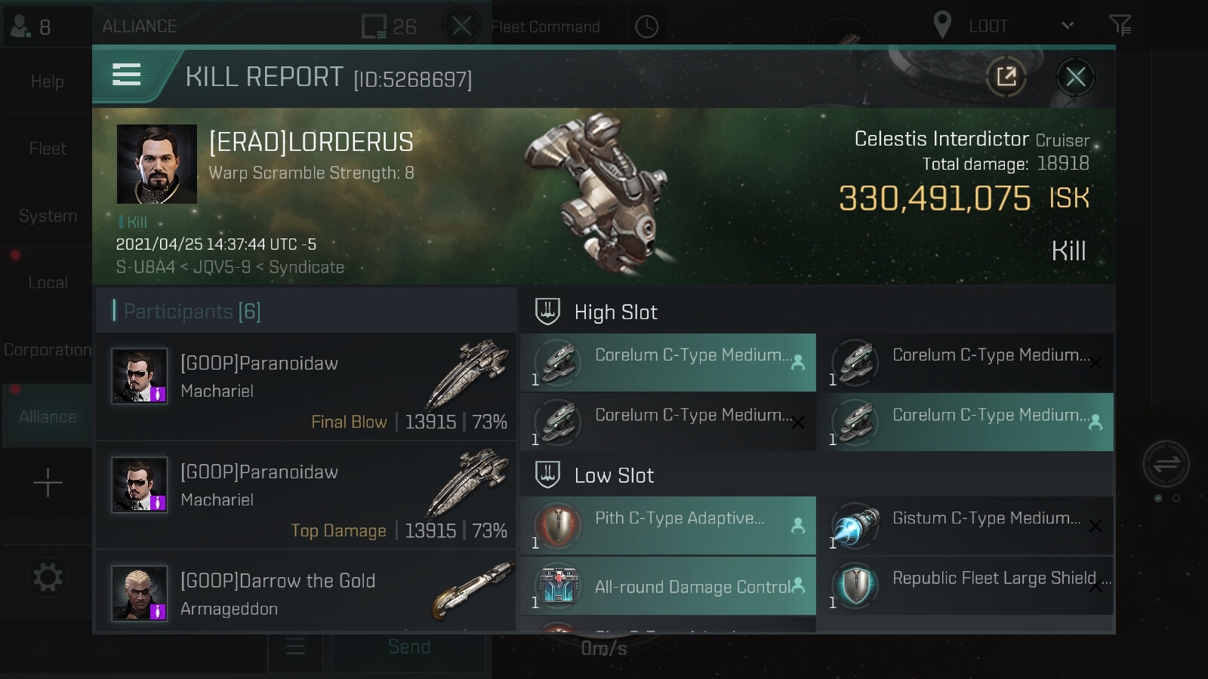Share the kill report externally
This screenshot has width=1208, height=679.
[1006, 76]
